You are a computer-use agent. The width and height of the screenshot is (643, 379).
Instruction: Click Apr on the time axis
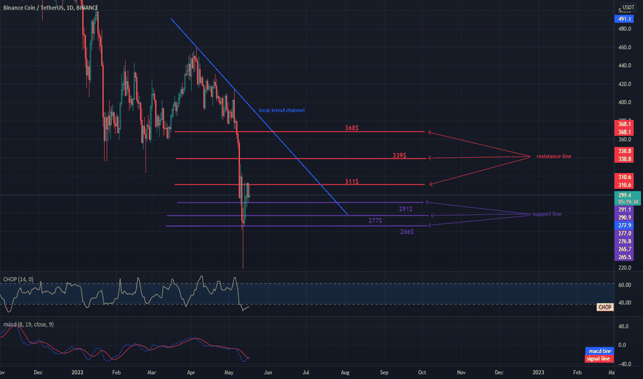pyautogui.click(x=190, y=372)
